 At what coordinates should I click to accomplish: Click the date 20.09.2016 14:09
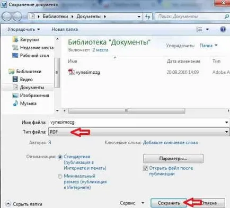[x=183, y=72]
